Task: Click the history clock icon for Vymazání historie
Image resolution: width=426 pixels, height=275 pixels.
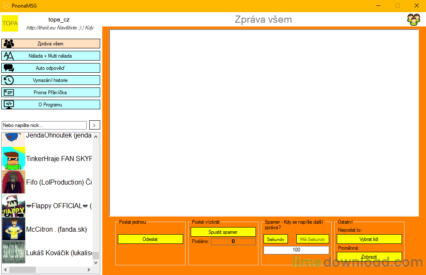Action: (9, 80)
